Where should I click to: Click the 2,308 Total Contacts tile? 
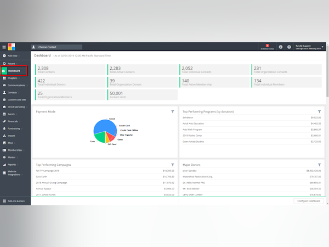tap(70, 70)
